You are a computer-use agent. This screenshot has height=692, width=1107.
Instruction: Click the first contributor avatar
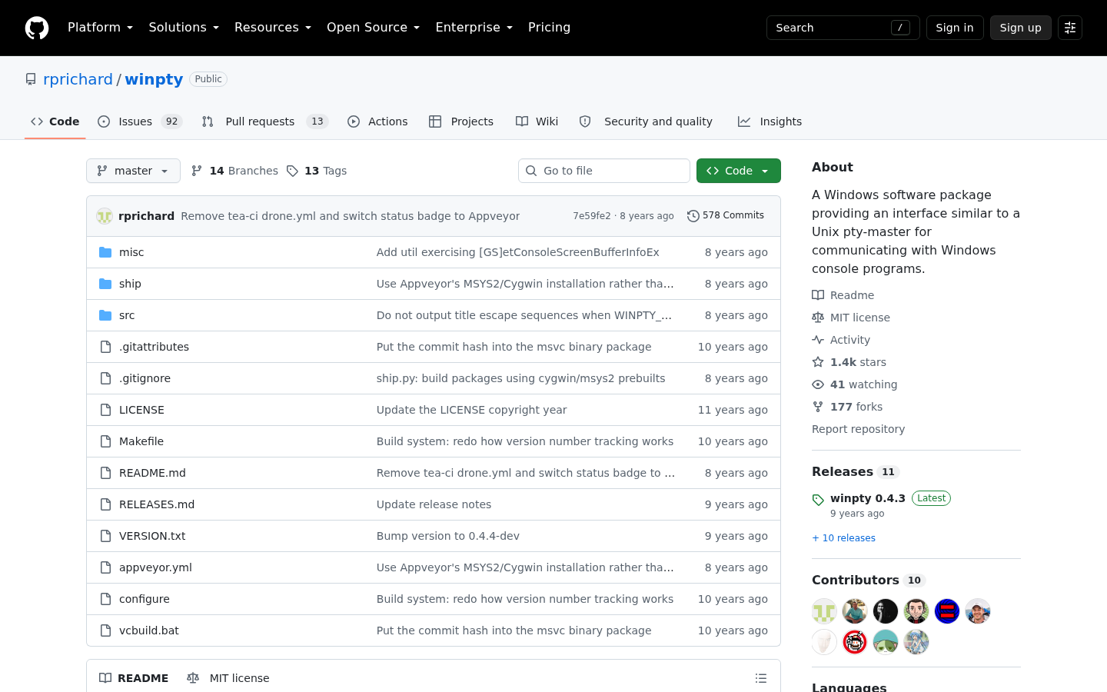point(824,611)
